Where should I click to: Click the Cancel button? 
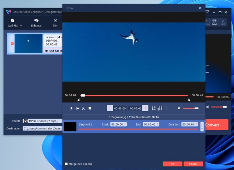(x=193, y=164)
